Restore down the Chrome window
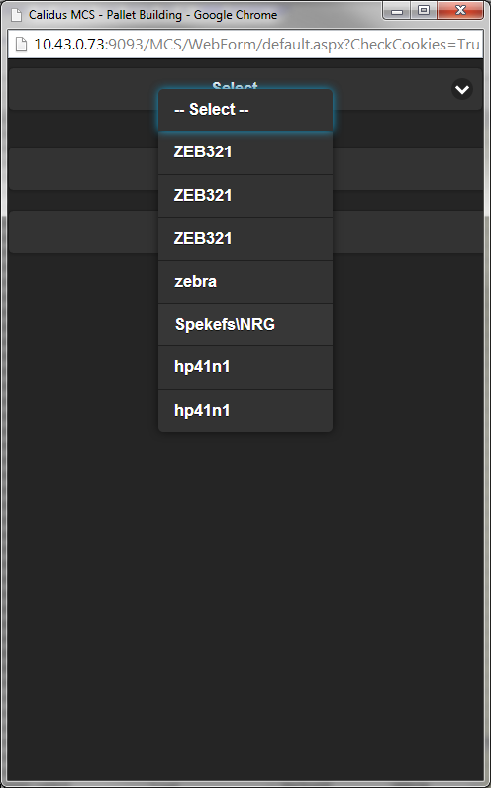The width and height of the screenshot is (491, 788). pyautogui.click(x=424, y=10)
